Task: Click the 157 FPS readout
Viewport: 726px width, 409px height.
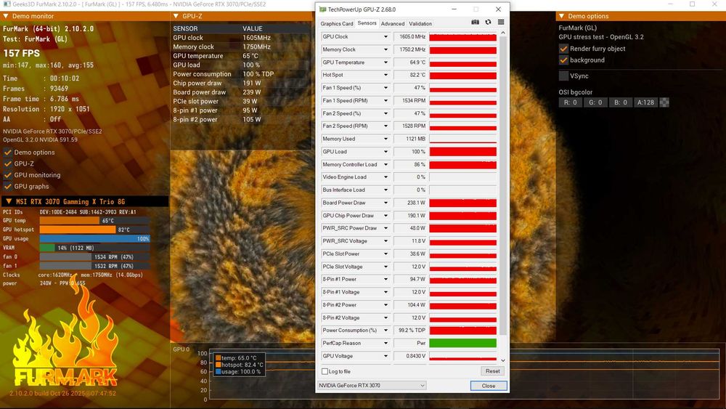Action: point(22,53)
